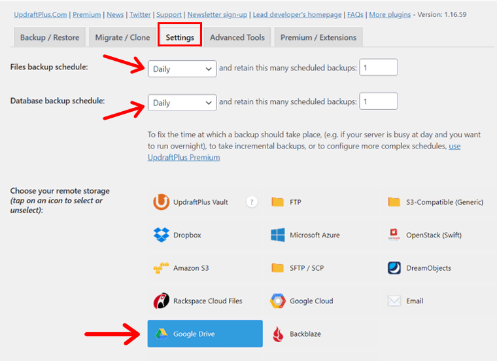Select the S3-Compatible (Generic) folder icon
Viewport: 497px width, 361px height.
point(394,202)
